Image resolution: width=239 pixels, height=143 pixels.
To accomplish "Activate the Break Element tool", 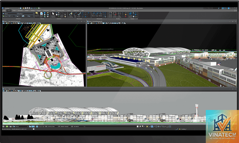I will click(115, 15).
